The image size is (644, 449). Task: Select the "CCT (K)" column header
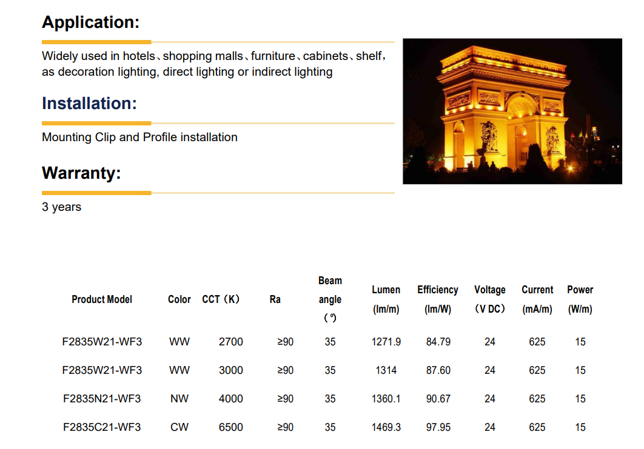[221, 299]
